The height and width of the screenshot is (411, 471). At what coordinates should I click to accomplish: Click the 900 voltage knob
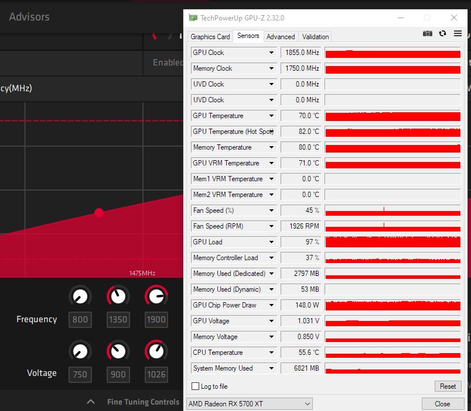pos(118,351)
